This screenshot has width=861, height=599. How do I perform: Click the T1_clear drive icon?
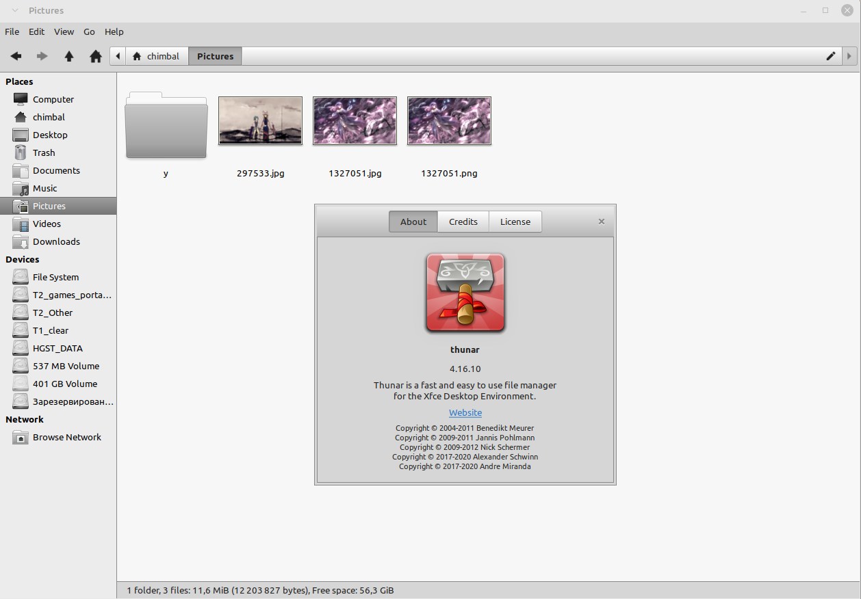pyautogui.click(x=21, y=330)
